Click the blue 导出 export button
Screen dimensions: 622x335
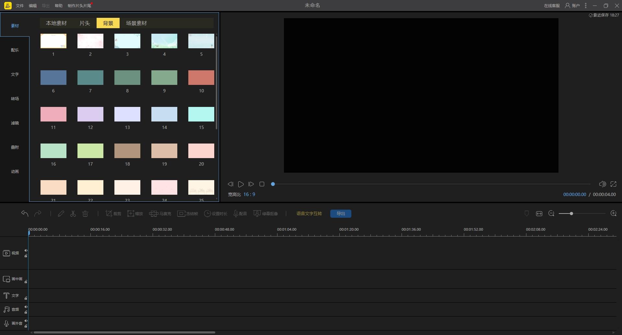tap(341, 214)
